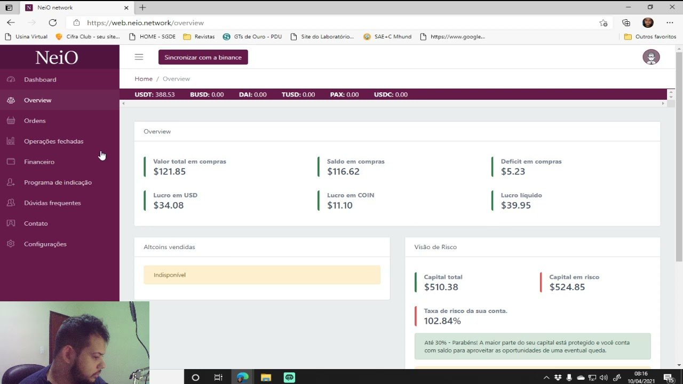Click the Contato contact card icon
Viewport: 683px width, 384px height.
tap(11, 223)
